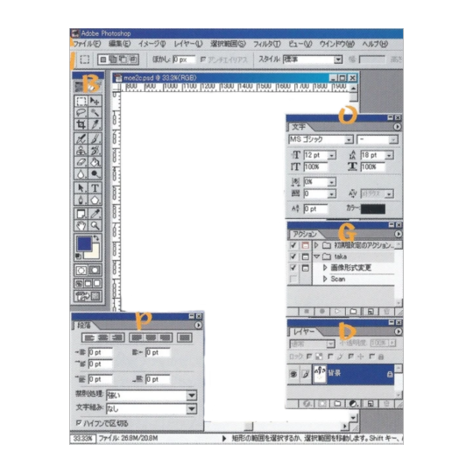Select the Slice tool
The height and width of the screenshot is (473, 473).
pos(95,124)
